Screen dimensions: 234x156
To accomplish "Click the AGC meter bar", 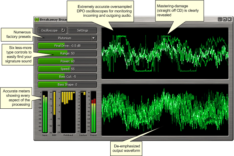I will click(55, 112).
